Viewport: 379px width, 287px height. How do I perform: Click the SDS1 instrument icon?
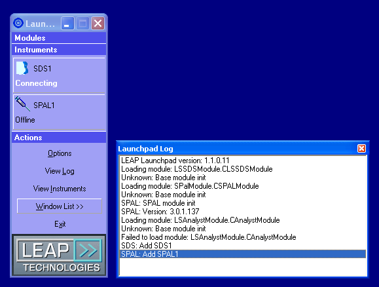point(22,68)
